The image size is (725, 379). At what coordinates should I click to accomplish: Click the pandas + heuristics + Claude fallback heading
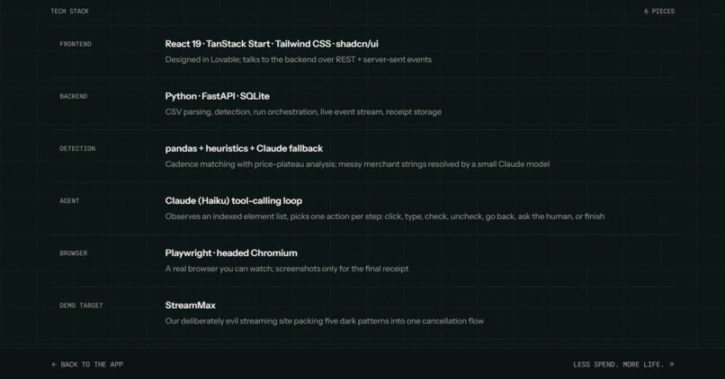pos(244,148)
